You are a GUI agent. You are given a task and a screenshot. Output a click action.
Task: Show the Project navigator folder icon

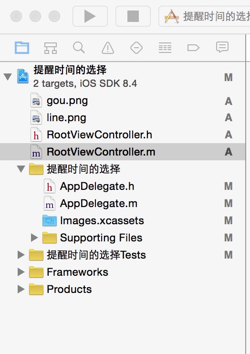coord(22,48)
